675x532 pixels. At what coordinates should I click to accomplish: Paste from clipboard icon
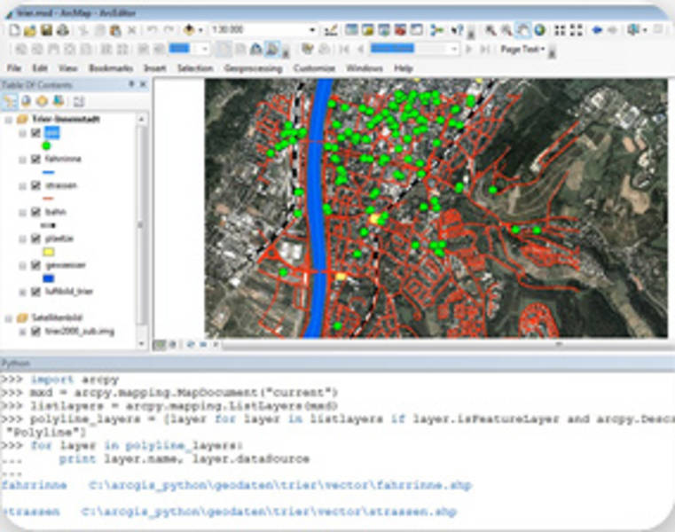[x=115, y=29]
